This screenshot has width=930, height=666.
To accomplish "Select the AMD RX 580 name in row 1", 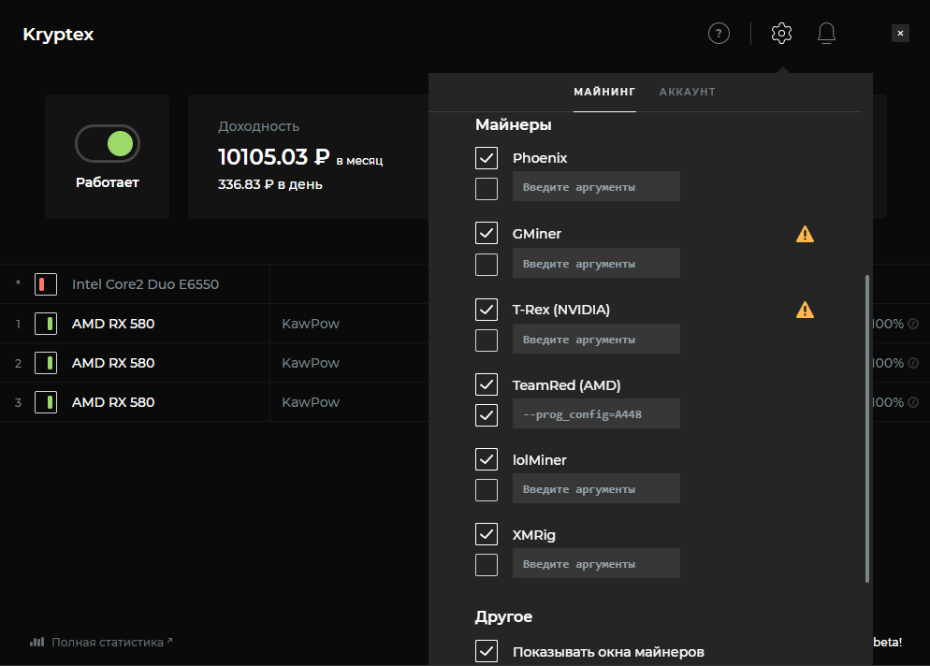I will (x=113, y=324).
